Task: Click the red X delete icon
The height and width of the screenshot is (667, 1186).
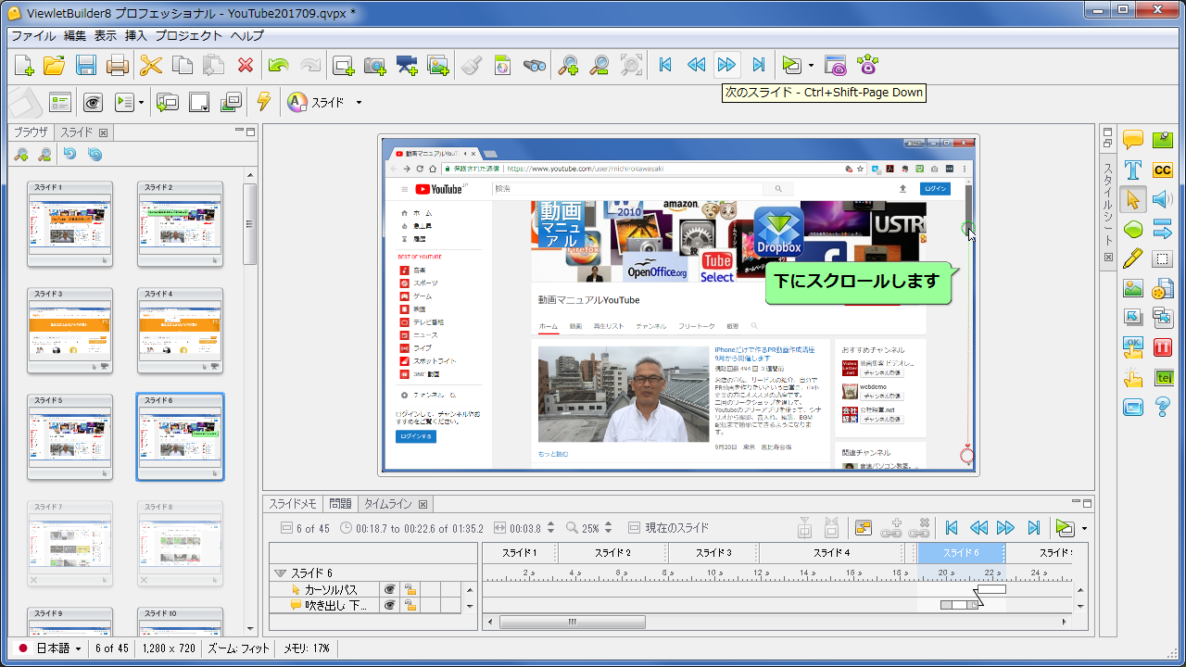Action: pyautogui.click(x=246, y=65)
